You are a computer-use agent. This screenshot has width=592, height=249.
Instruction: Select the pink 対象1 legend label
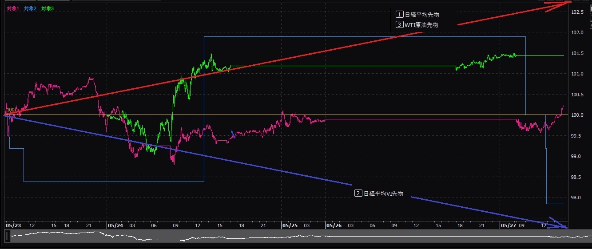tap(13, 8)
